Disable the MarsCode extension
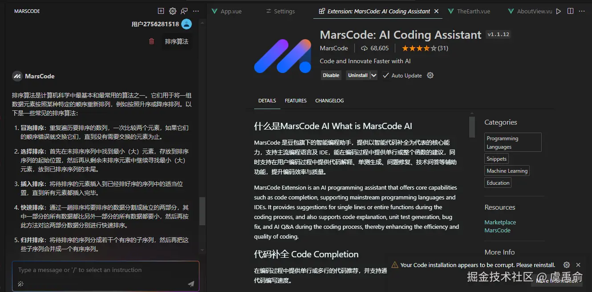 (x=331, y=75)
